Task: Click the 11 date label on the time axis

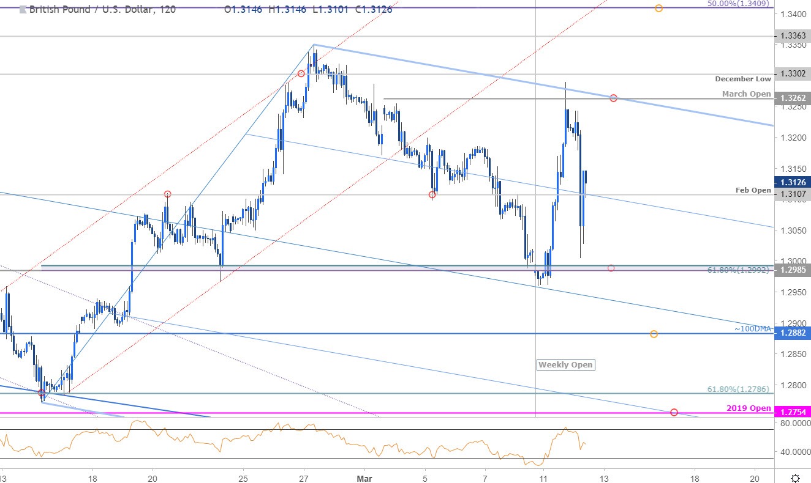Action: pos(542,478)
